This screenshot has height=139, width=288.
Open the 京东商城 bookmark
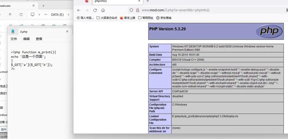coord(164,18)
